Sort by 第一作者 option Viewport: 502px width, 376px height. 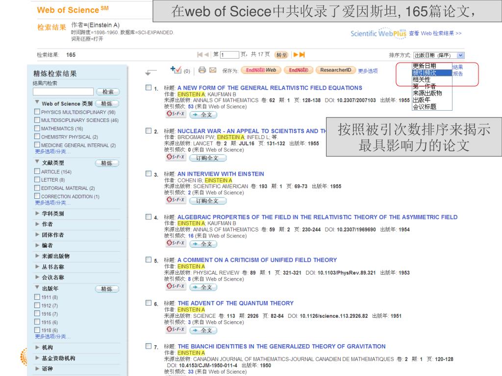[431, 86]
